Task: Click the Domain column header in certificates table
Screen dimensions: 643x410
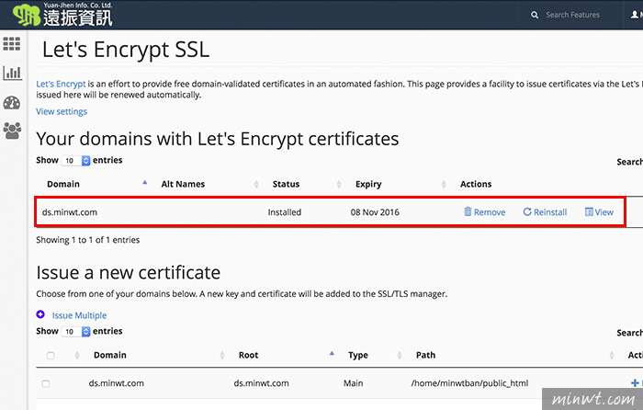Action: point(63,184)
